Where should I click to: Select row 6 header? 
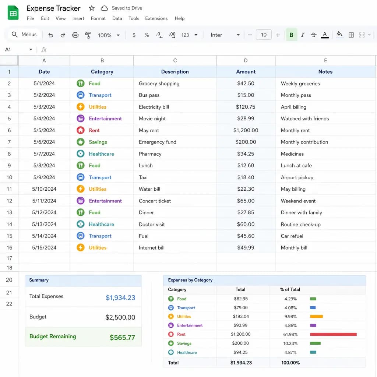[9, 130]
